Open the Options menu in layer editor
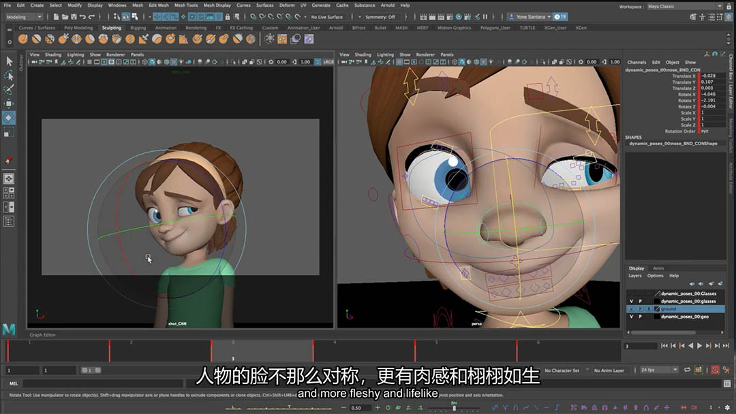 tap(656, 276)
